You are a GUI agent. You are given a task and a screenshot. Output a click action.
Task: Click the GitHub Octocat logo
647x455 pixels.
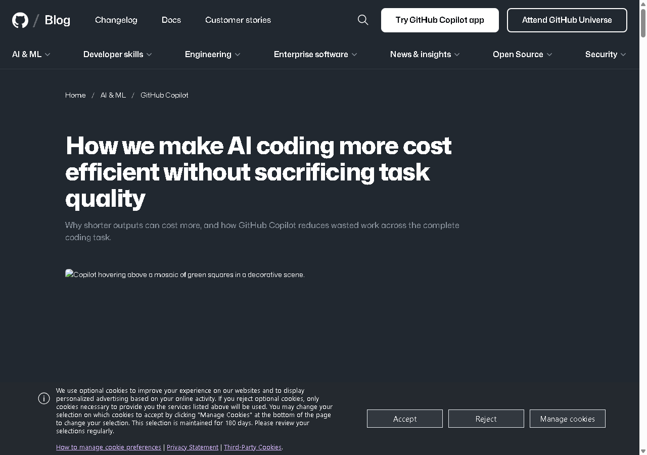pos(20,20)
